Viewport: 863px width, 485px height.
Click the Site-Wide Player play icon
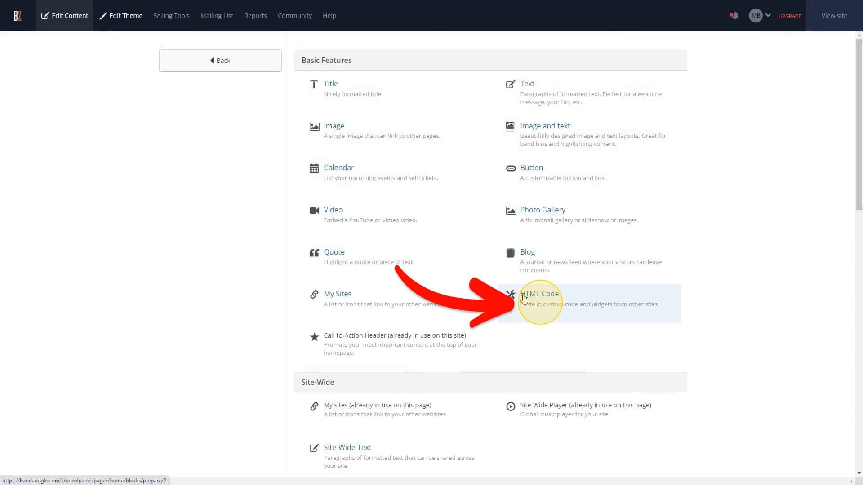511,406
